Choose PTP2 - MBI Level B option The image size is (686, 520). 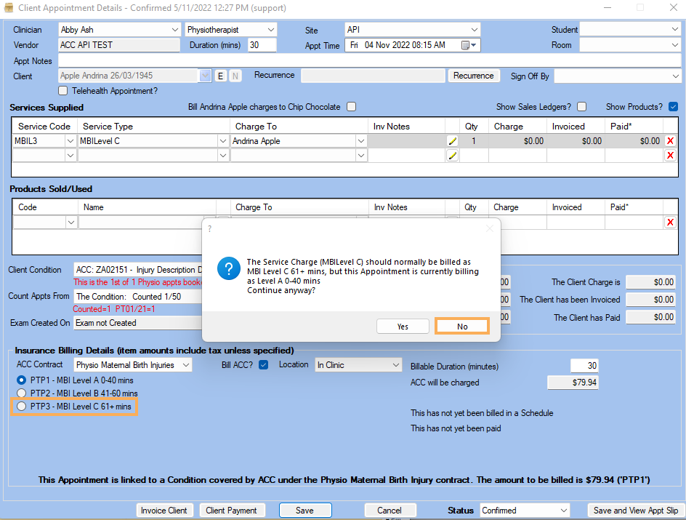click(x=21, y=393)
